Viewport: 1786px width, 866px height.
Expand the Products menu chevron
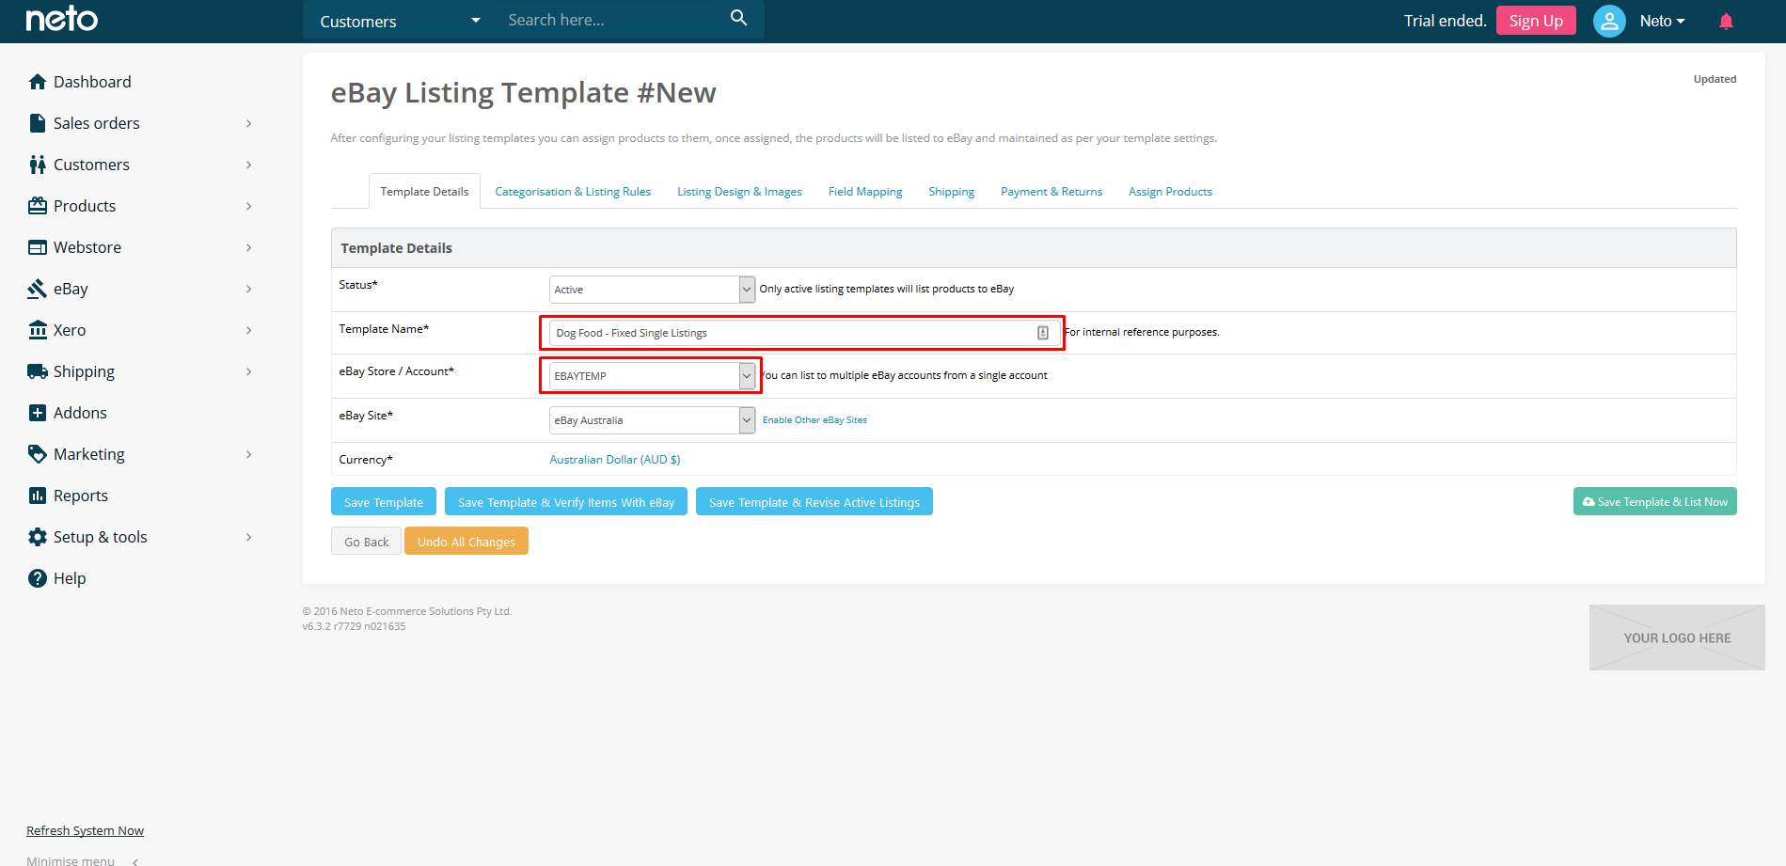pos(249,206)
